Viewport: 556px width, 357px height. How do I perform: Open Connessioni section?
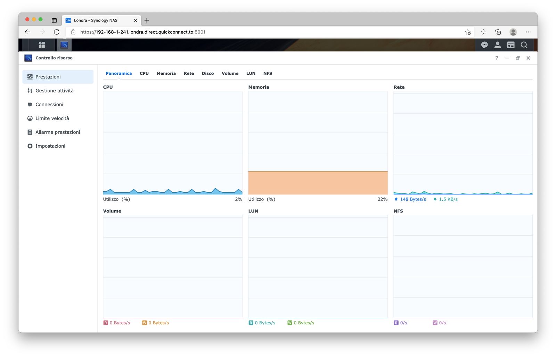point(58,105)
